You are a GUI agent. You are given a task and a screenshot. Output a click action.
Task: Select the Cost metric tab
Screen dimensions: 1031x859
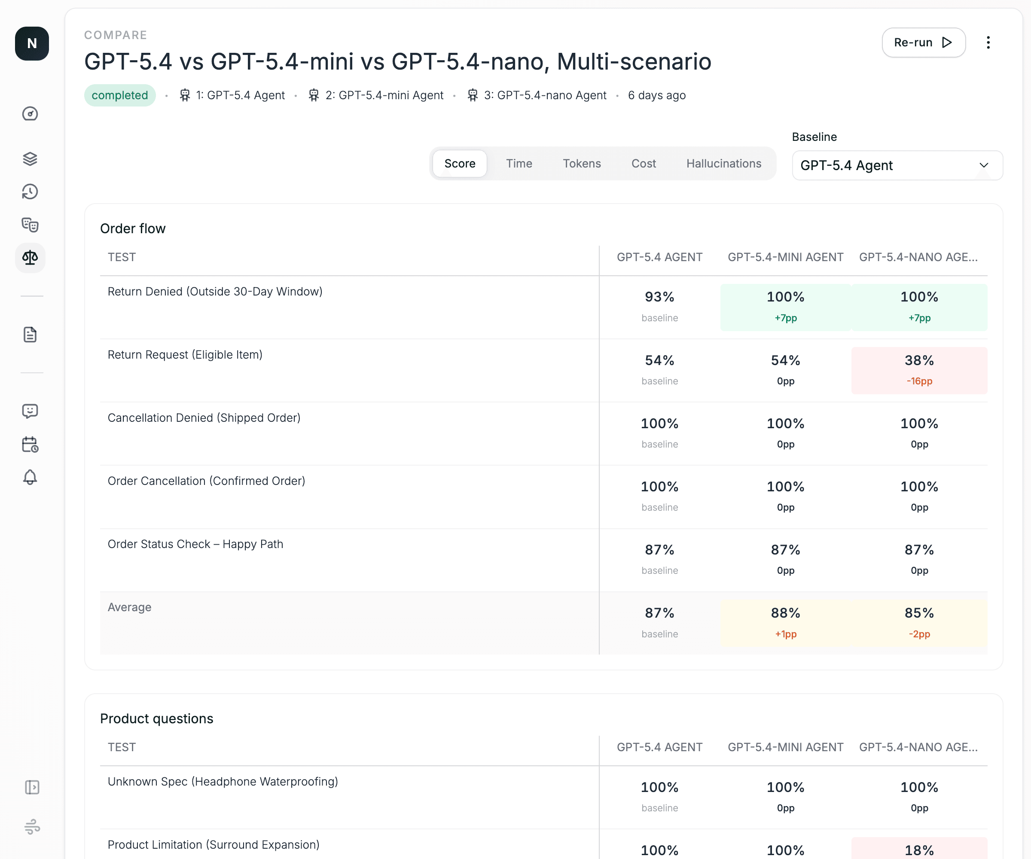[643, 164]
